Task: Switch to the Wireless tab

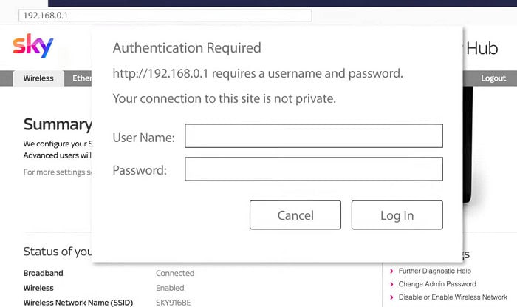Action: [38, 78]
